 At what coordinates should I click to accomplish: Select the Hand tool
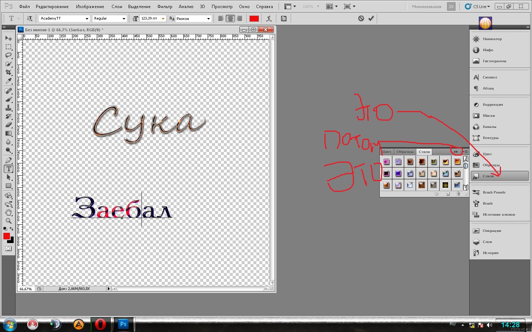pyautogui.click(x=8, y=212)
